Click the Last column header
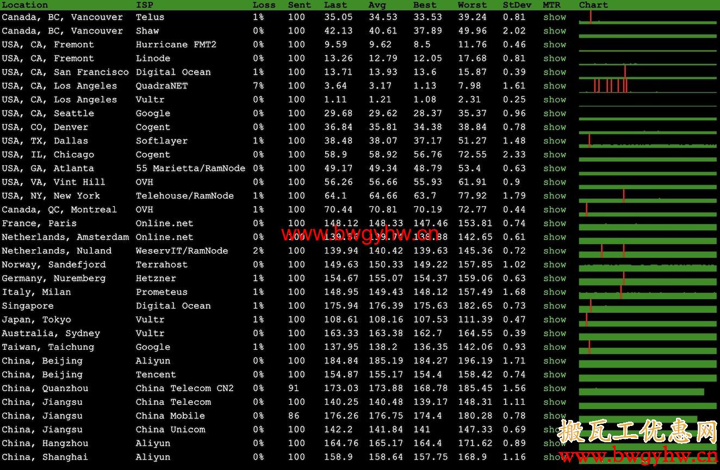The image size is (720, 470). (x=336, y=4)
